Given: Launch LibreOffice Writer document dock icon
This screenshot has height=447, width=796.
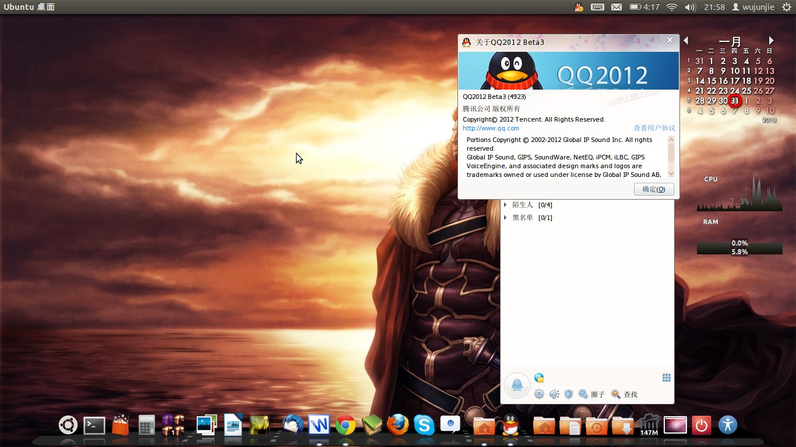Looking at the screenshot, I should pyautogui.click(x=233, y=425).
